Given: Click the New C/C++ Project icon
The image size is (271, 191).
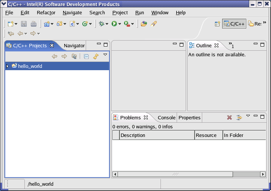Looking at the screenshot, I should 47,24.
